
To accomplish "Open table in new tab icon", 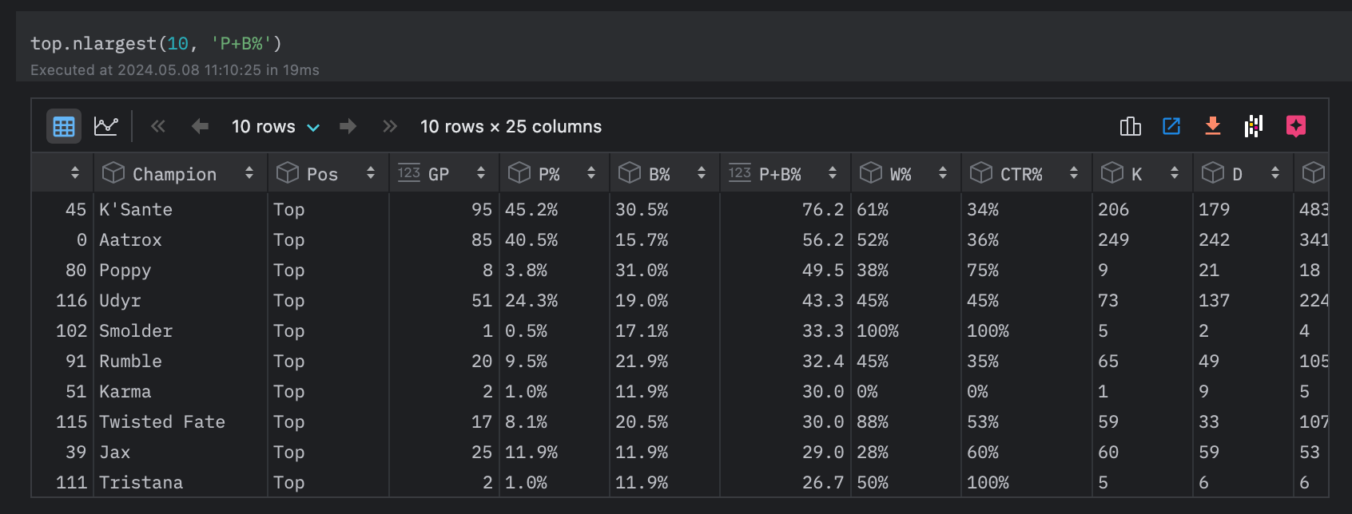I will 1171,126.
